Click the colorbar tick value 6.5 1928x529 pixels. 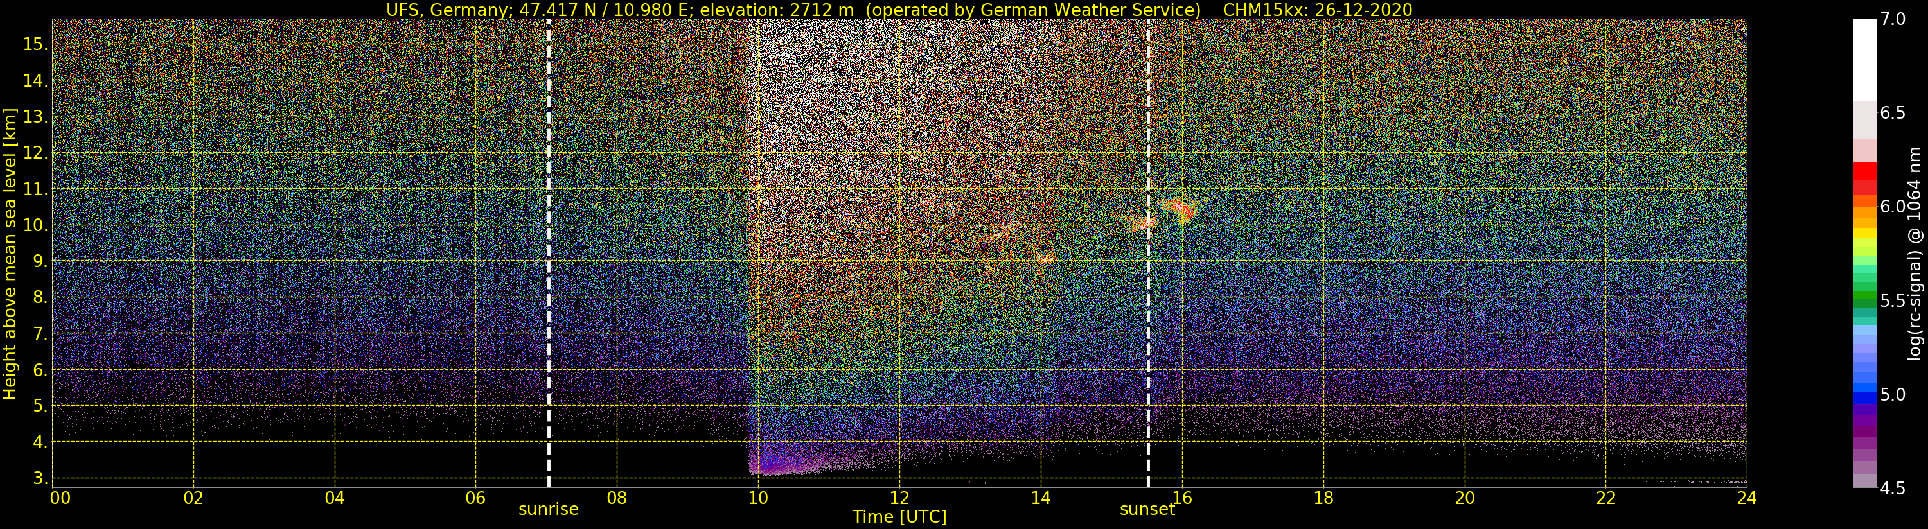coord(1892,113)
